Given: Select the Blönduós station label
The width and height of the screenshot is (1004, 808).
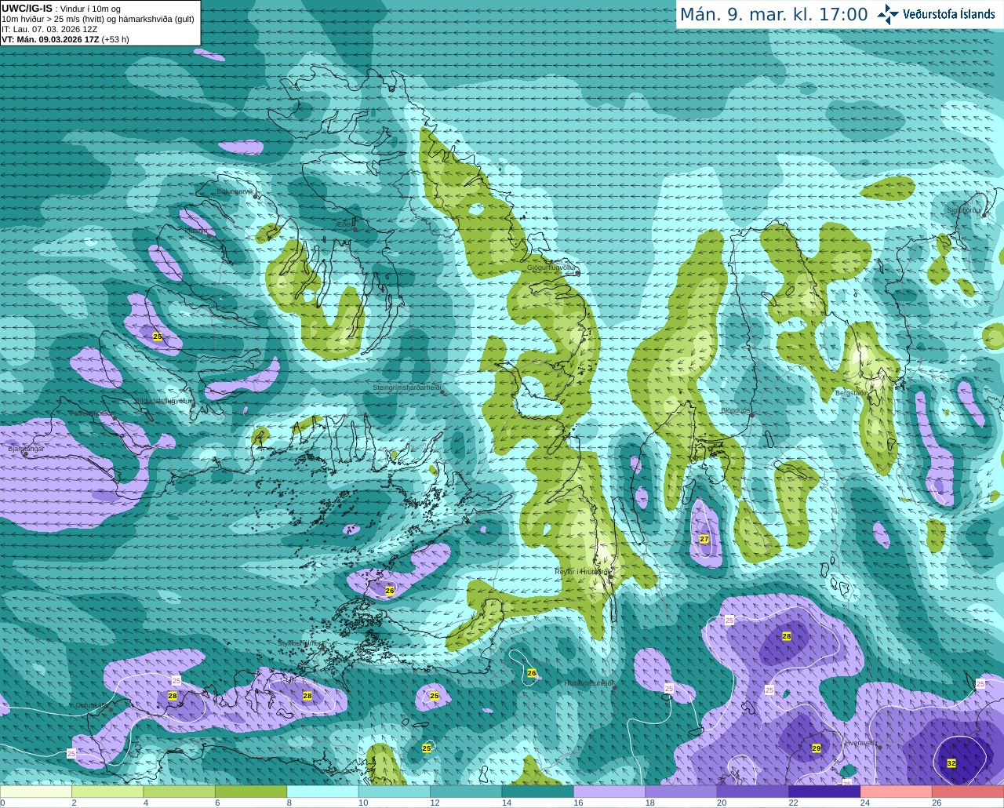Looking at the screenshot, I should click(x=736, y=410).
